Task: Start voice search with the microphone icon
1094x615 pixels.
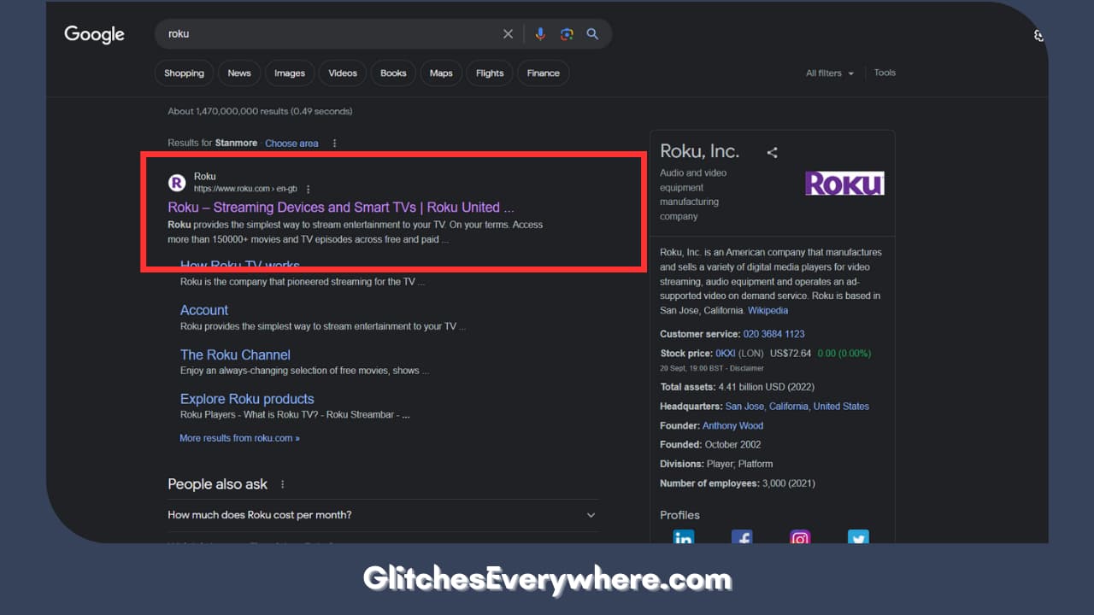Action: pos(540,34)
